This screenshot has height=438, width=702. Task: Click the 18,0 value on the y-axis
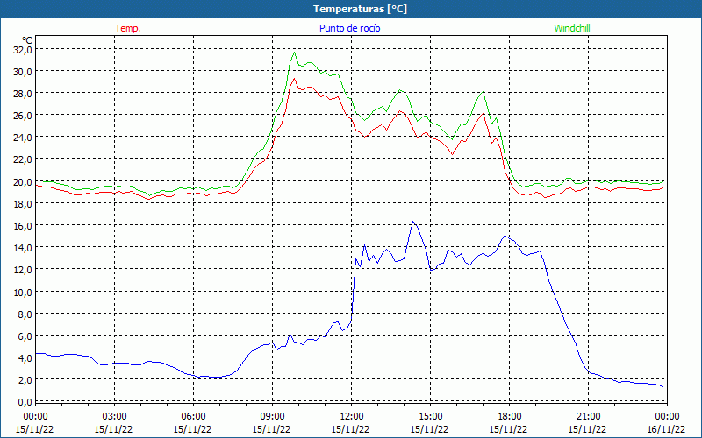pyautogui.click(x=23, y=204)
